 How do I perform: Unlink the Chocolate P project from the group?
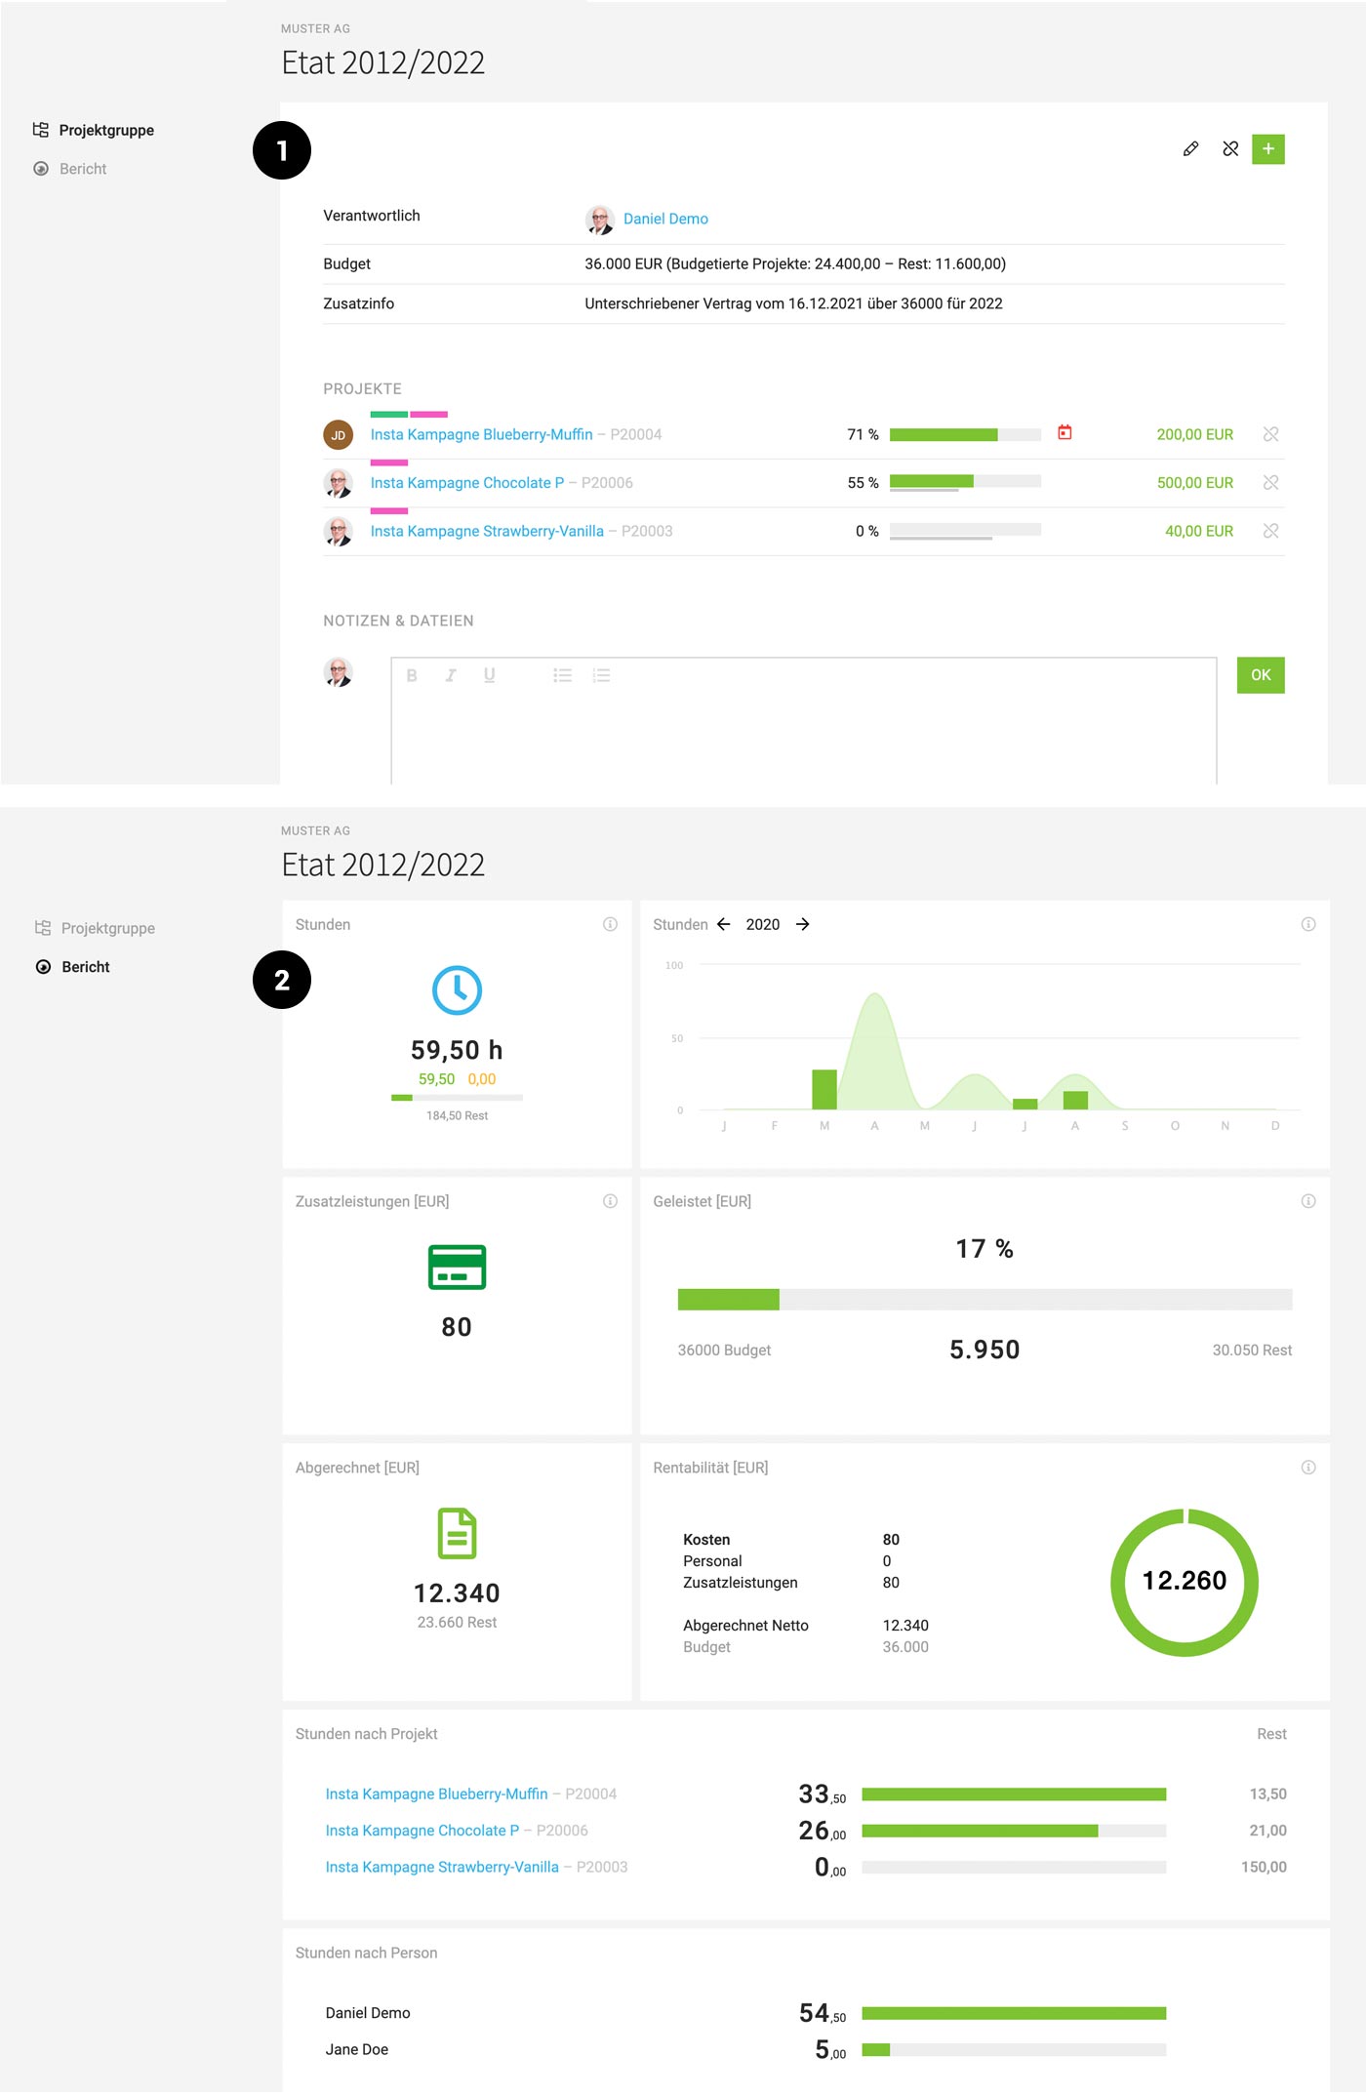click(x=1270, y=483)
